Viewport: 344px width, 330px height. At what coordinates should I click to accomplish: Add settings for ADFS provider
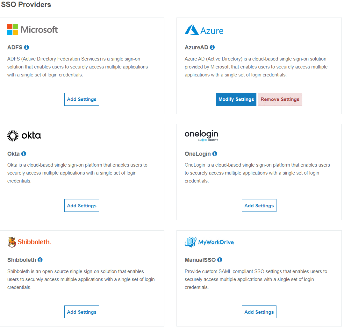click(x=82, y=99)
